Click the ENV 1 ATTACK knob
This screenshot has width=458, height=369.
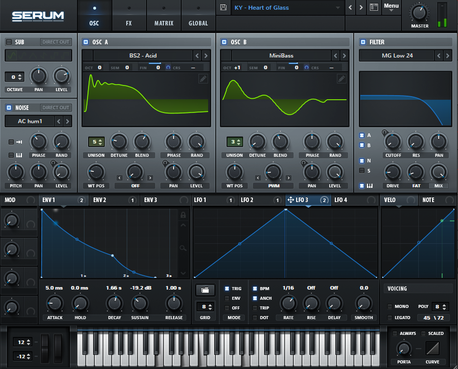click(x=54, y=303)
